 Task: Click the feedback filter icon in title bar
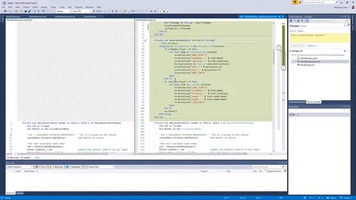coord(295,2)
